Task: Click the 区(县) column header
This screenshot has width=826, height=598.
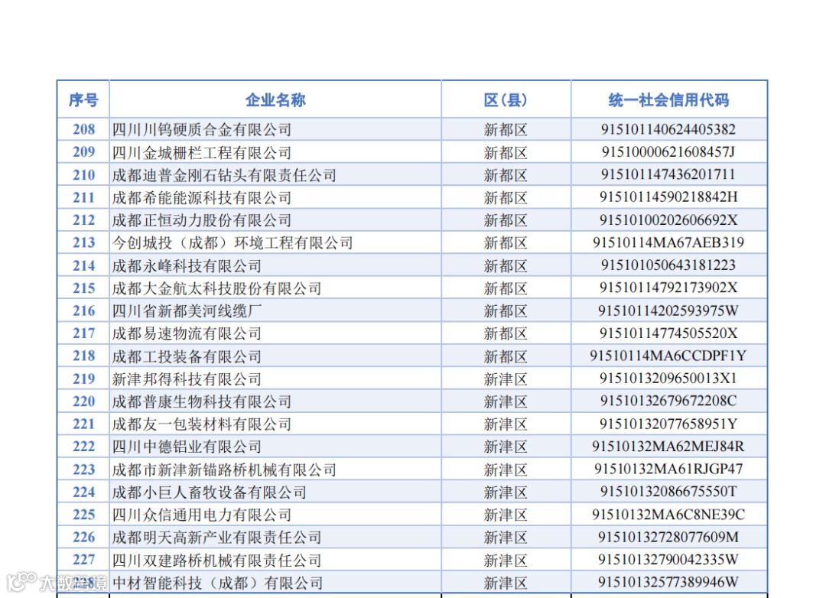Action: pyautogui.click(x=506, y=99)
